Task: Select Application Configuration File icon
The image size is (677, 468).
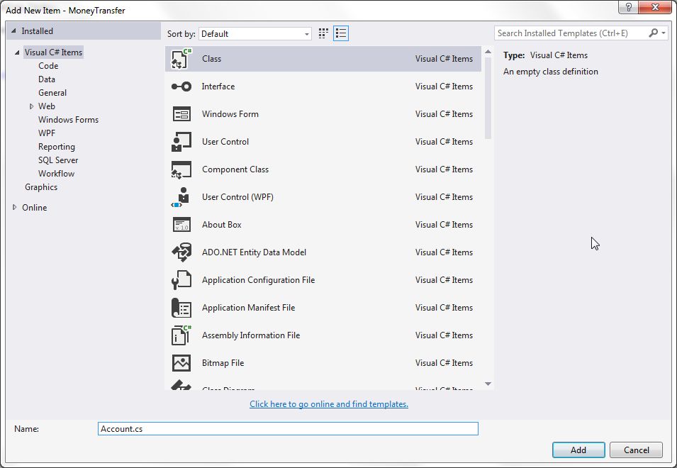Action: tap(181, 280)
